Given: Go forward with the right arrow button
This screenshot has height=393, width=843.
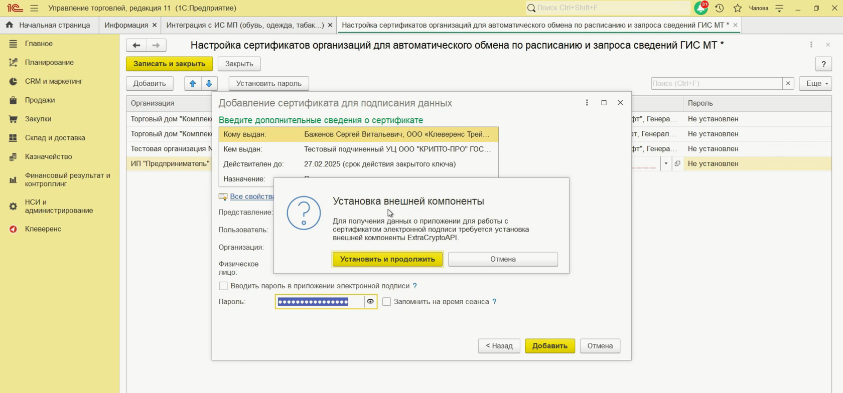Looking at the screenshot, I should tap(156, 45).
